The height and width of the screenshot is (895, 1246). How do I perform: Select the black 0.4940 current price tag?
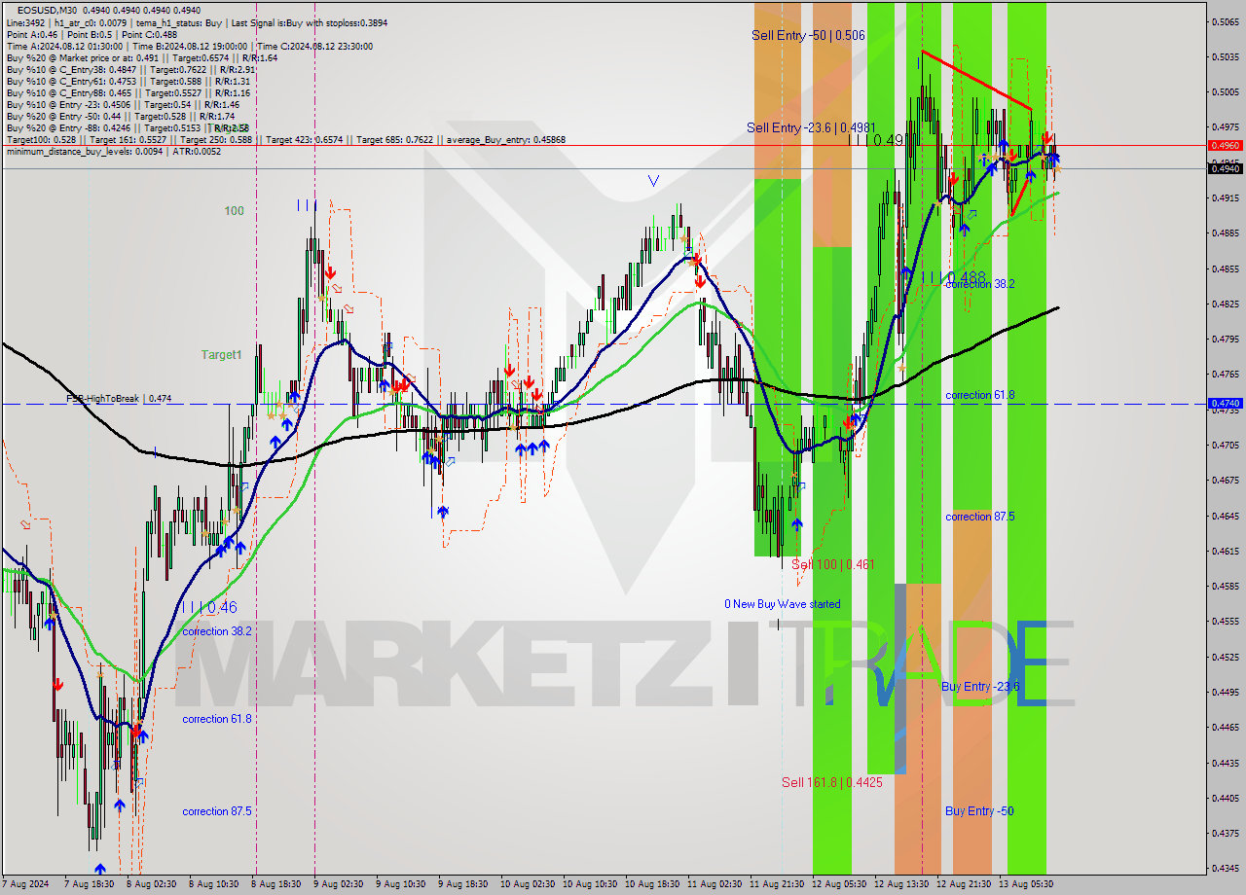(x=1225, y=168)
